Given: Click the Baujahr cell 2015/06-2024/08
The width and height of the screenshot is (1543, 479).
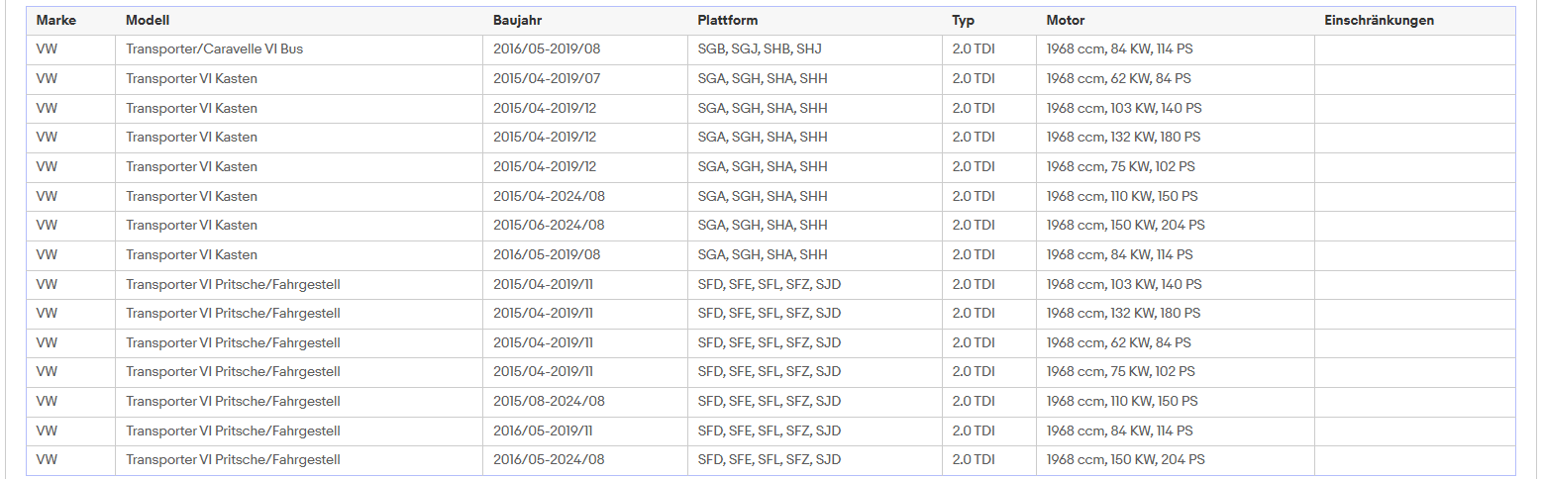Looking at the screenshot, I should click(x=585, y=226).
